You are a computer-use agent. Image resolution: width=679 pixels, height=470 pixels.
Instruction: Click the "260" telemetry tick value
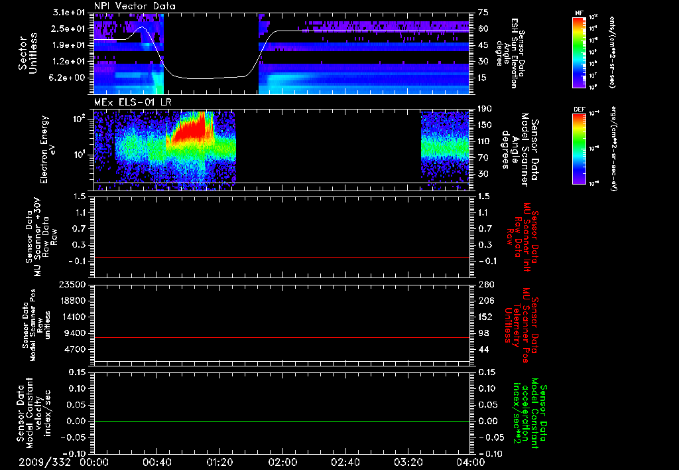(485, 284)
